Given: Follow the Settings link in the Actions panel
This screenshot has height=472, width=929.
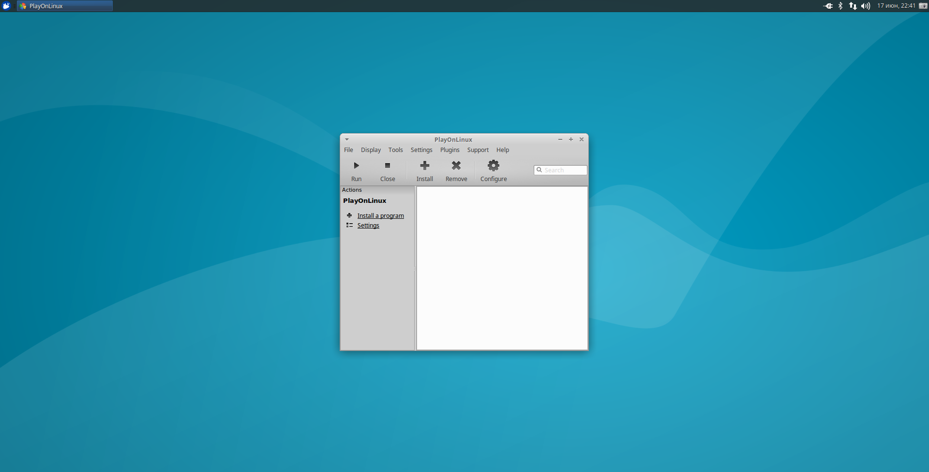Looking at the screenshot, I should coord(368,226).
